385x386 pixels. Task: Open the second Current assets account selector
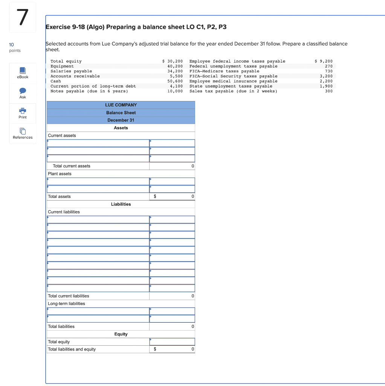pyautogui.click(x=98, y=150)
